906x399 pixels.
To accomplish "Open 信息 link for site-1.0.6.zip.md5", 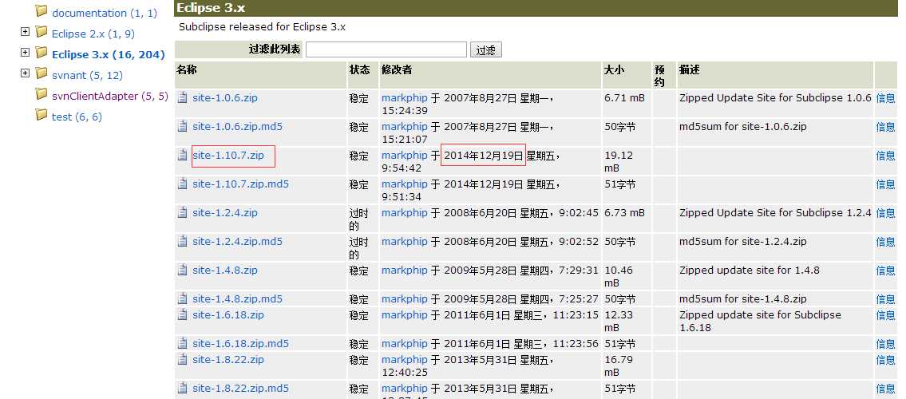I will (885, 127).
